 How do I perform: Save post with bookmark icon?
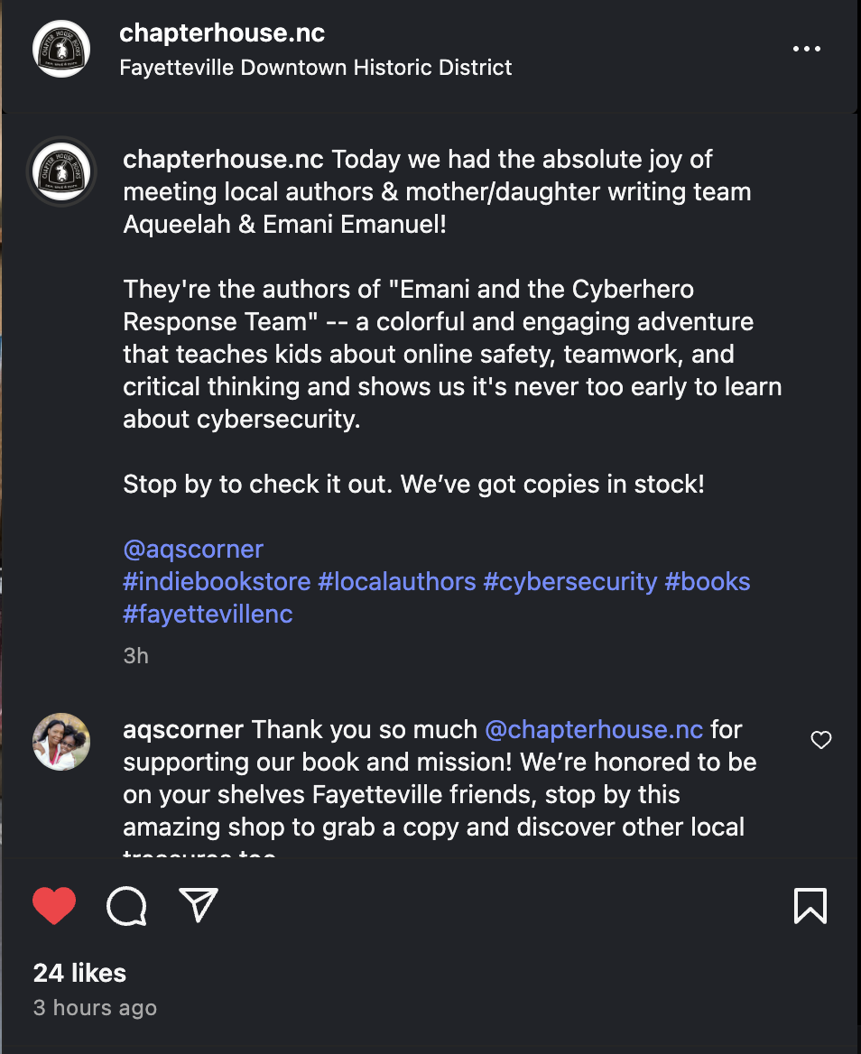coord(810,905)
